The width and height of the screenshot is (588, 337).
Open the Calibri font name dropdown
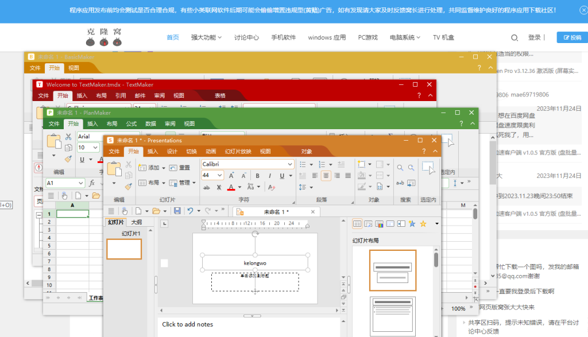coord(290,164)
